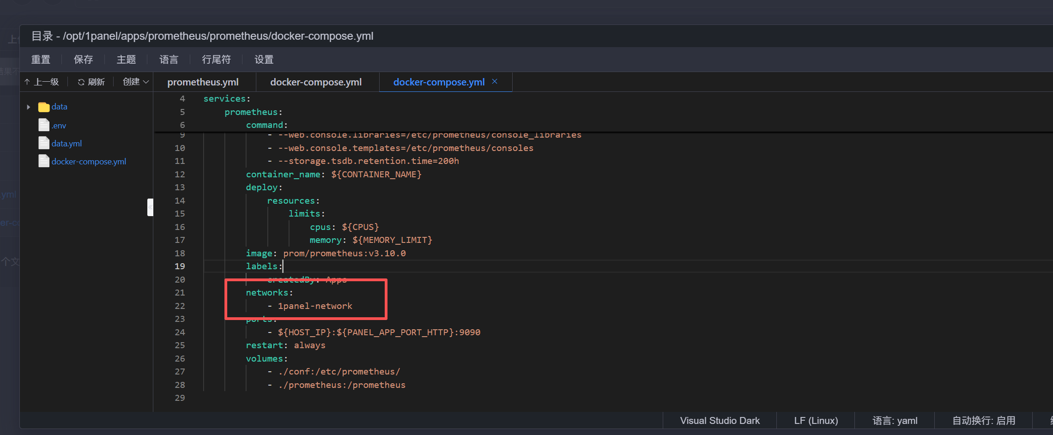Open the 语言 language menu
1053x435 pixels.
[x=169, y=60]
